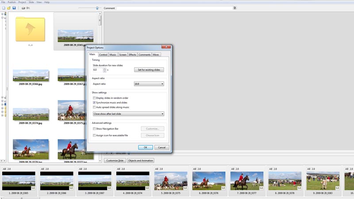Uncheck Synchronize music and slides

point(94,103)
